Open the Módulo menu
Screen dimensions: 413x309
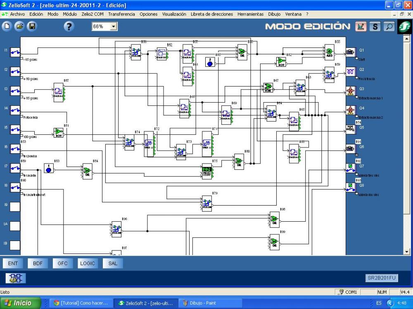coord(70,14)
